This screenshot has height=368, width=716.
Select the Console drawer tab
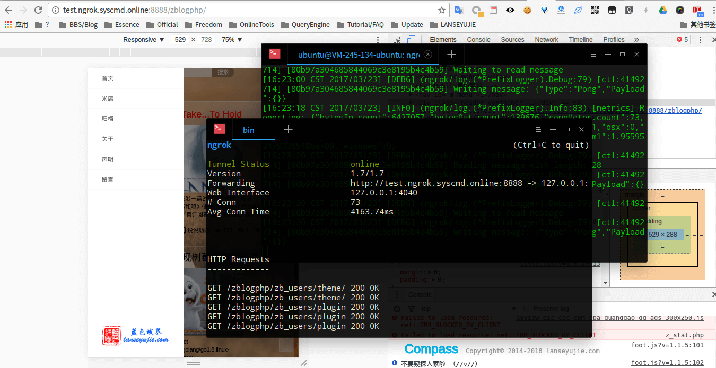pyautogui.click(x=420, y=294)
